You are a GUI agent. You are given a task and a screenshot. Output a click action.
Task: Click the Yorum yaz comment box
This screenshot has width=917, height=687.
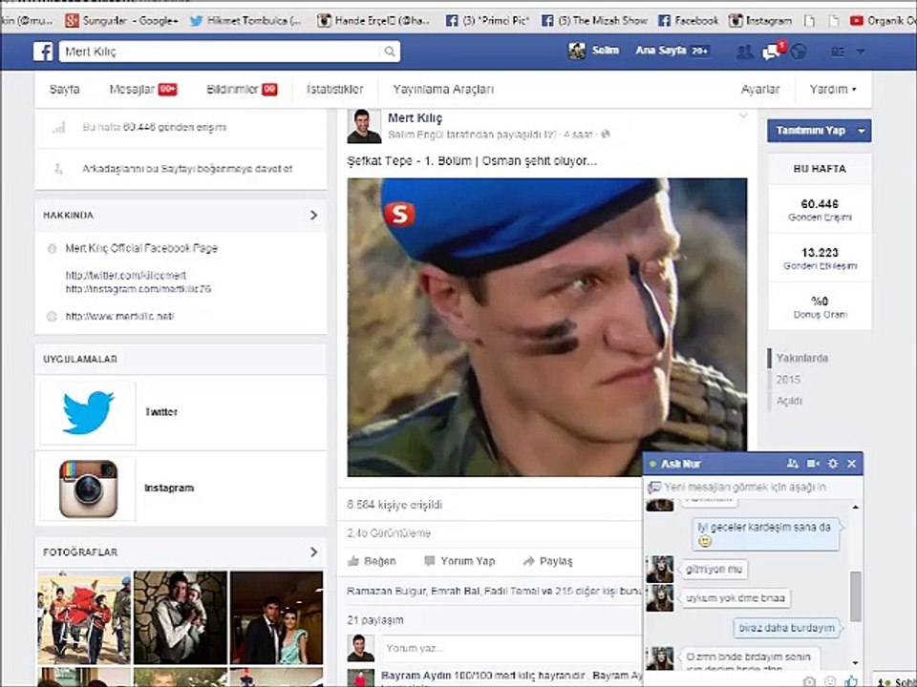(x=512, y=648)
